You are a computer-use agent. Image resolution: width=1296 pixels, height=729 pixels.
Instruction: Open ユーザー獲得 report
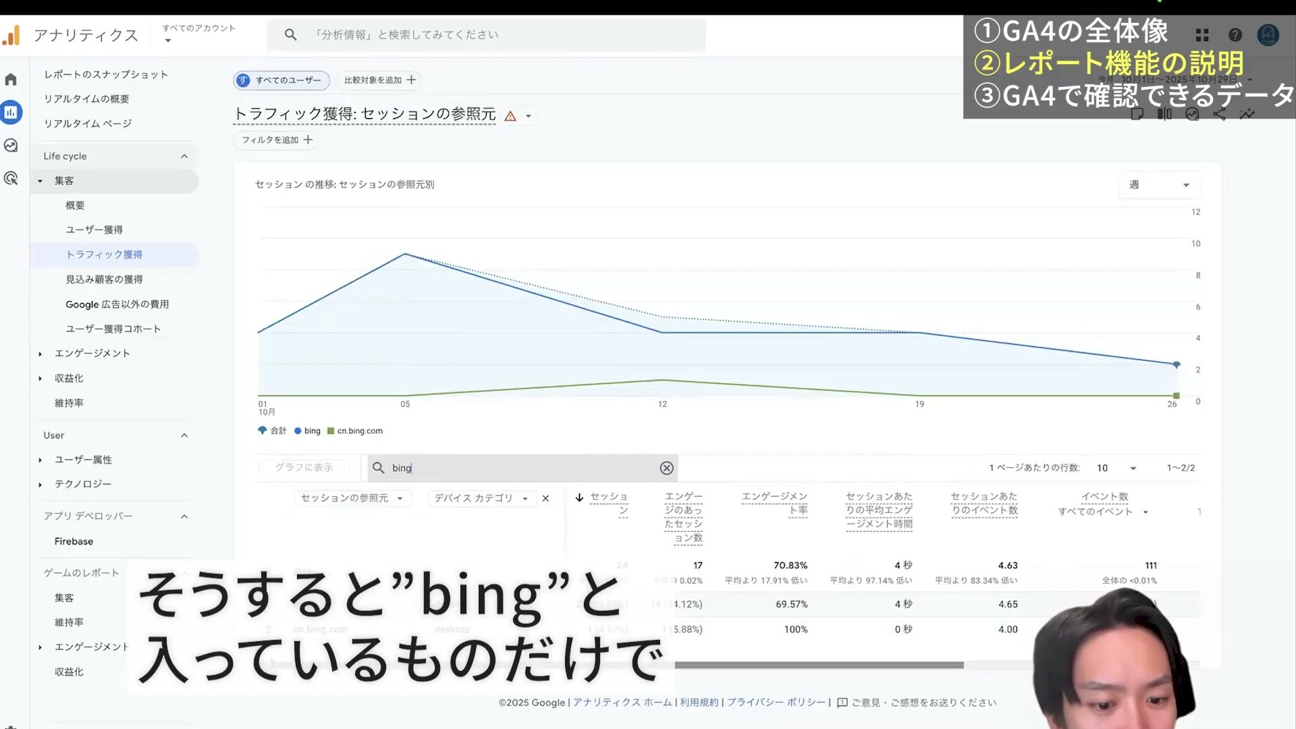(94, 230)
